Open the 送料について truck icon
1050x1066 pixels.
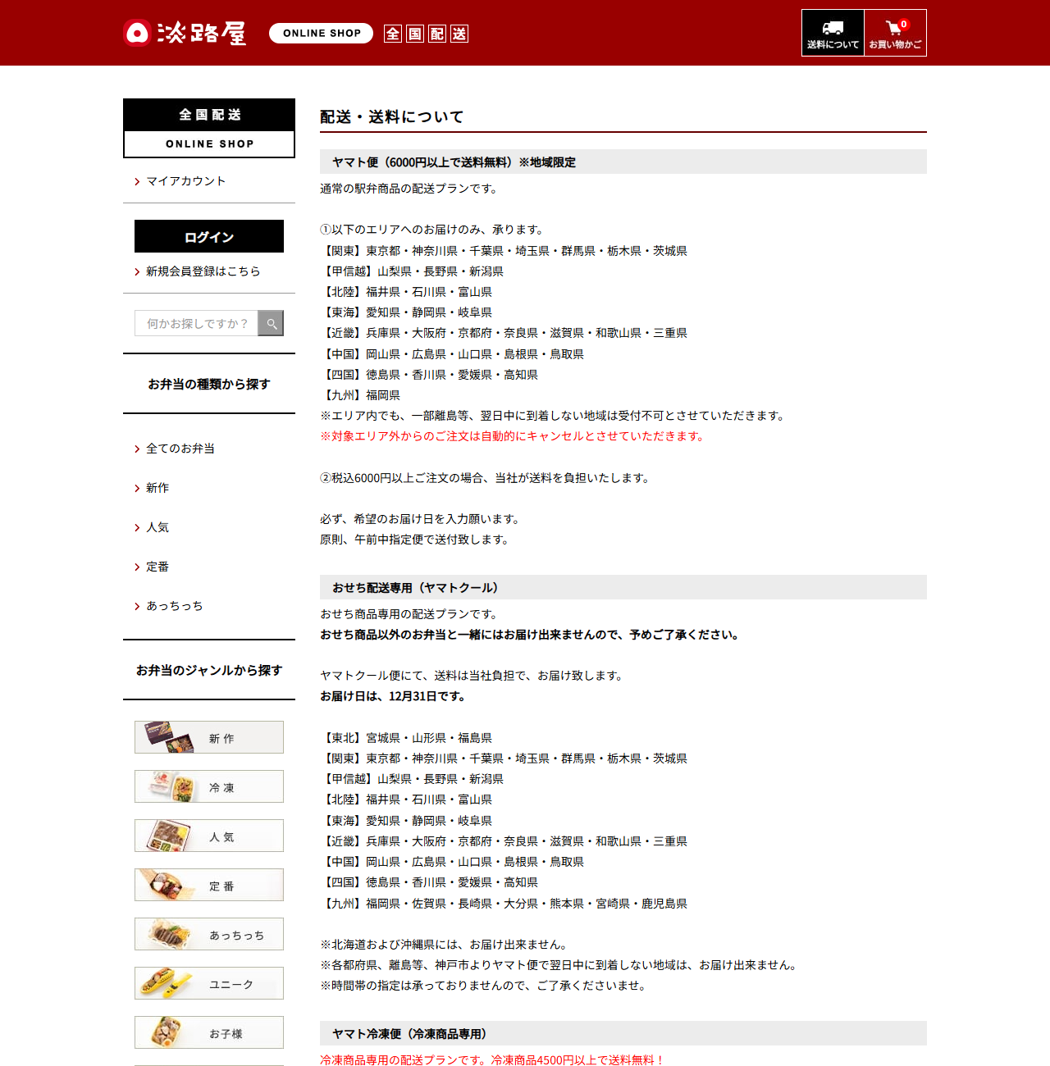click(833, 33)
